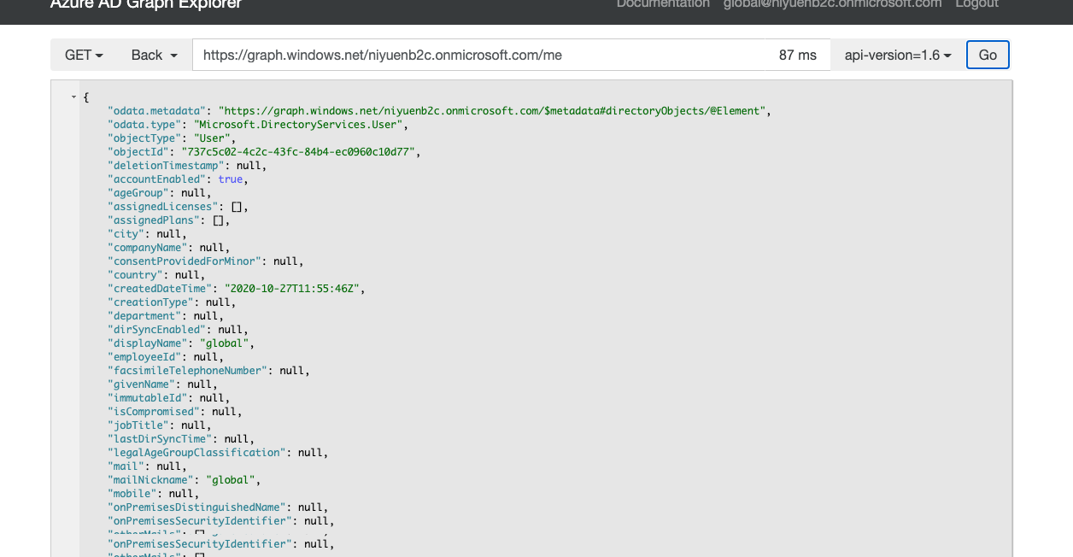
Task: Select the "assignedPlans" key
Action: click(154, 220)
